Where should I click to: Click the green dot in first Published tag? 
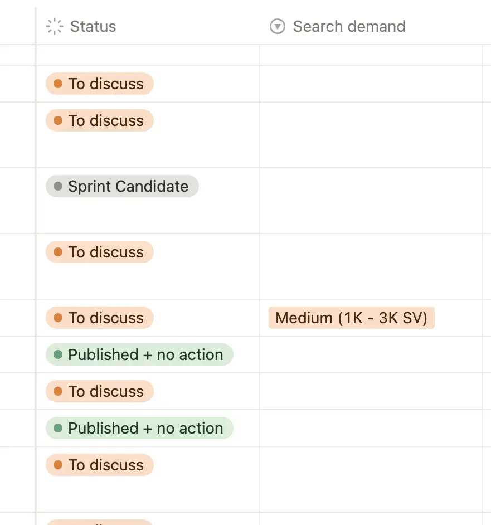click(57, 354)
